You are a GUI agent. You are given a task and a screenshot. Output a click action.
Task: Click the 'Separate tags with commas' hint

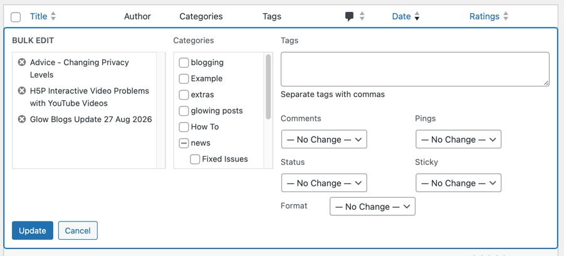coord(333,95)
